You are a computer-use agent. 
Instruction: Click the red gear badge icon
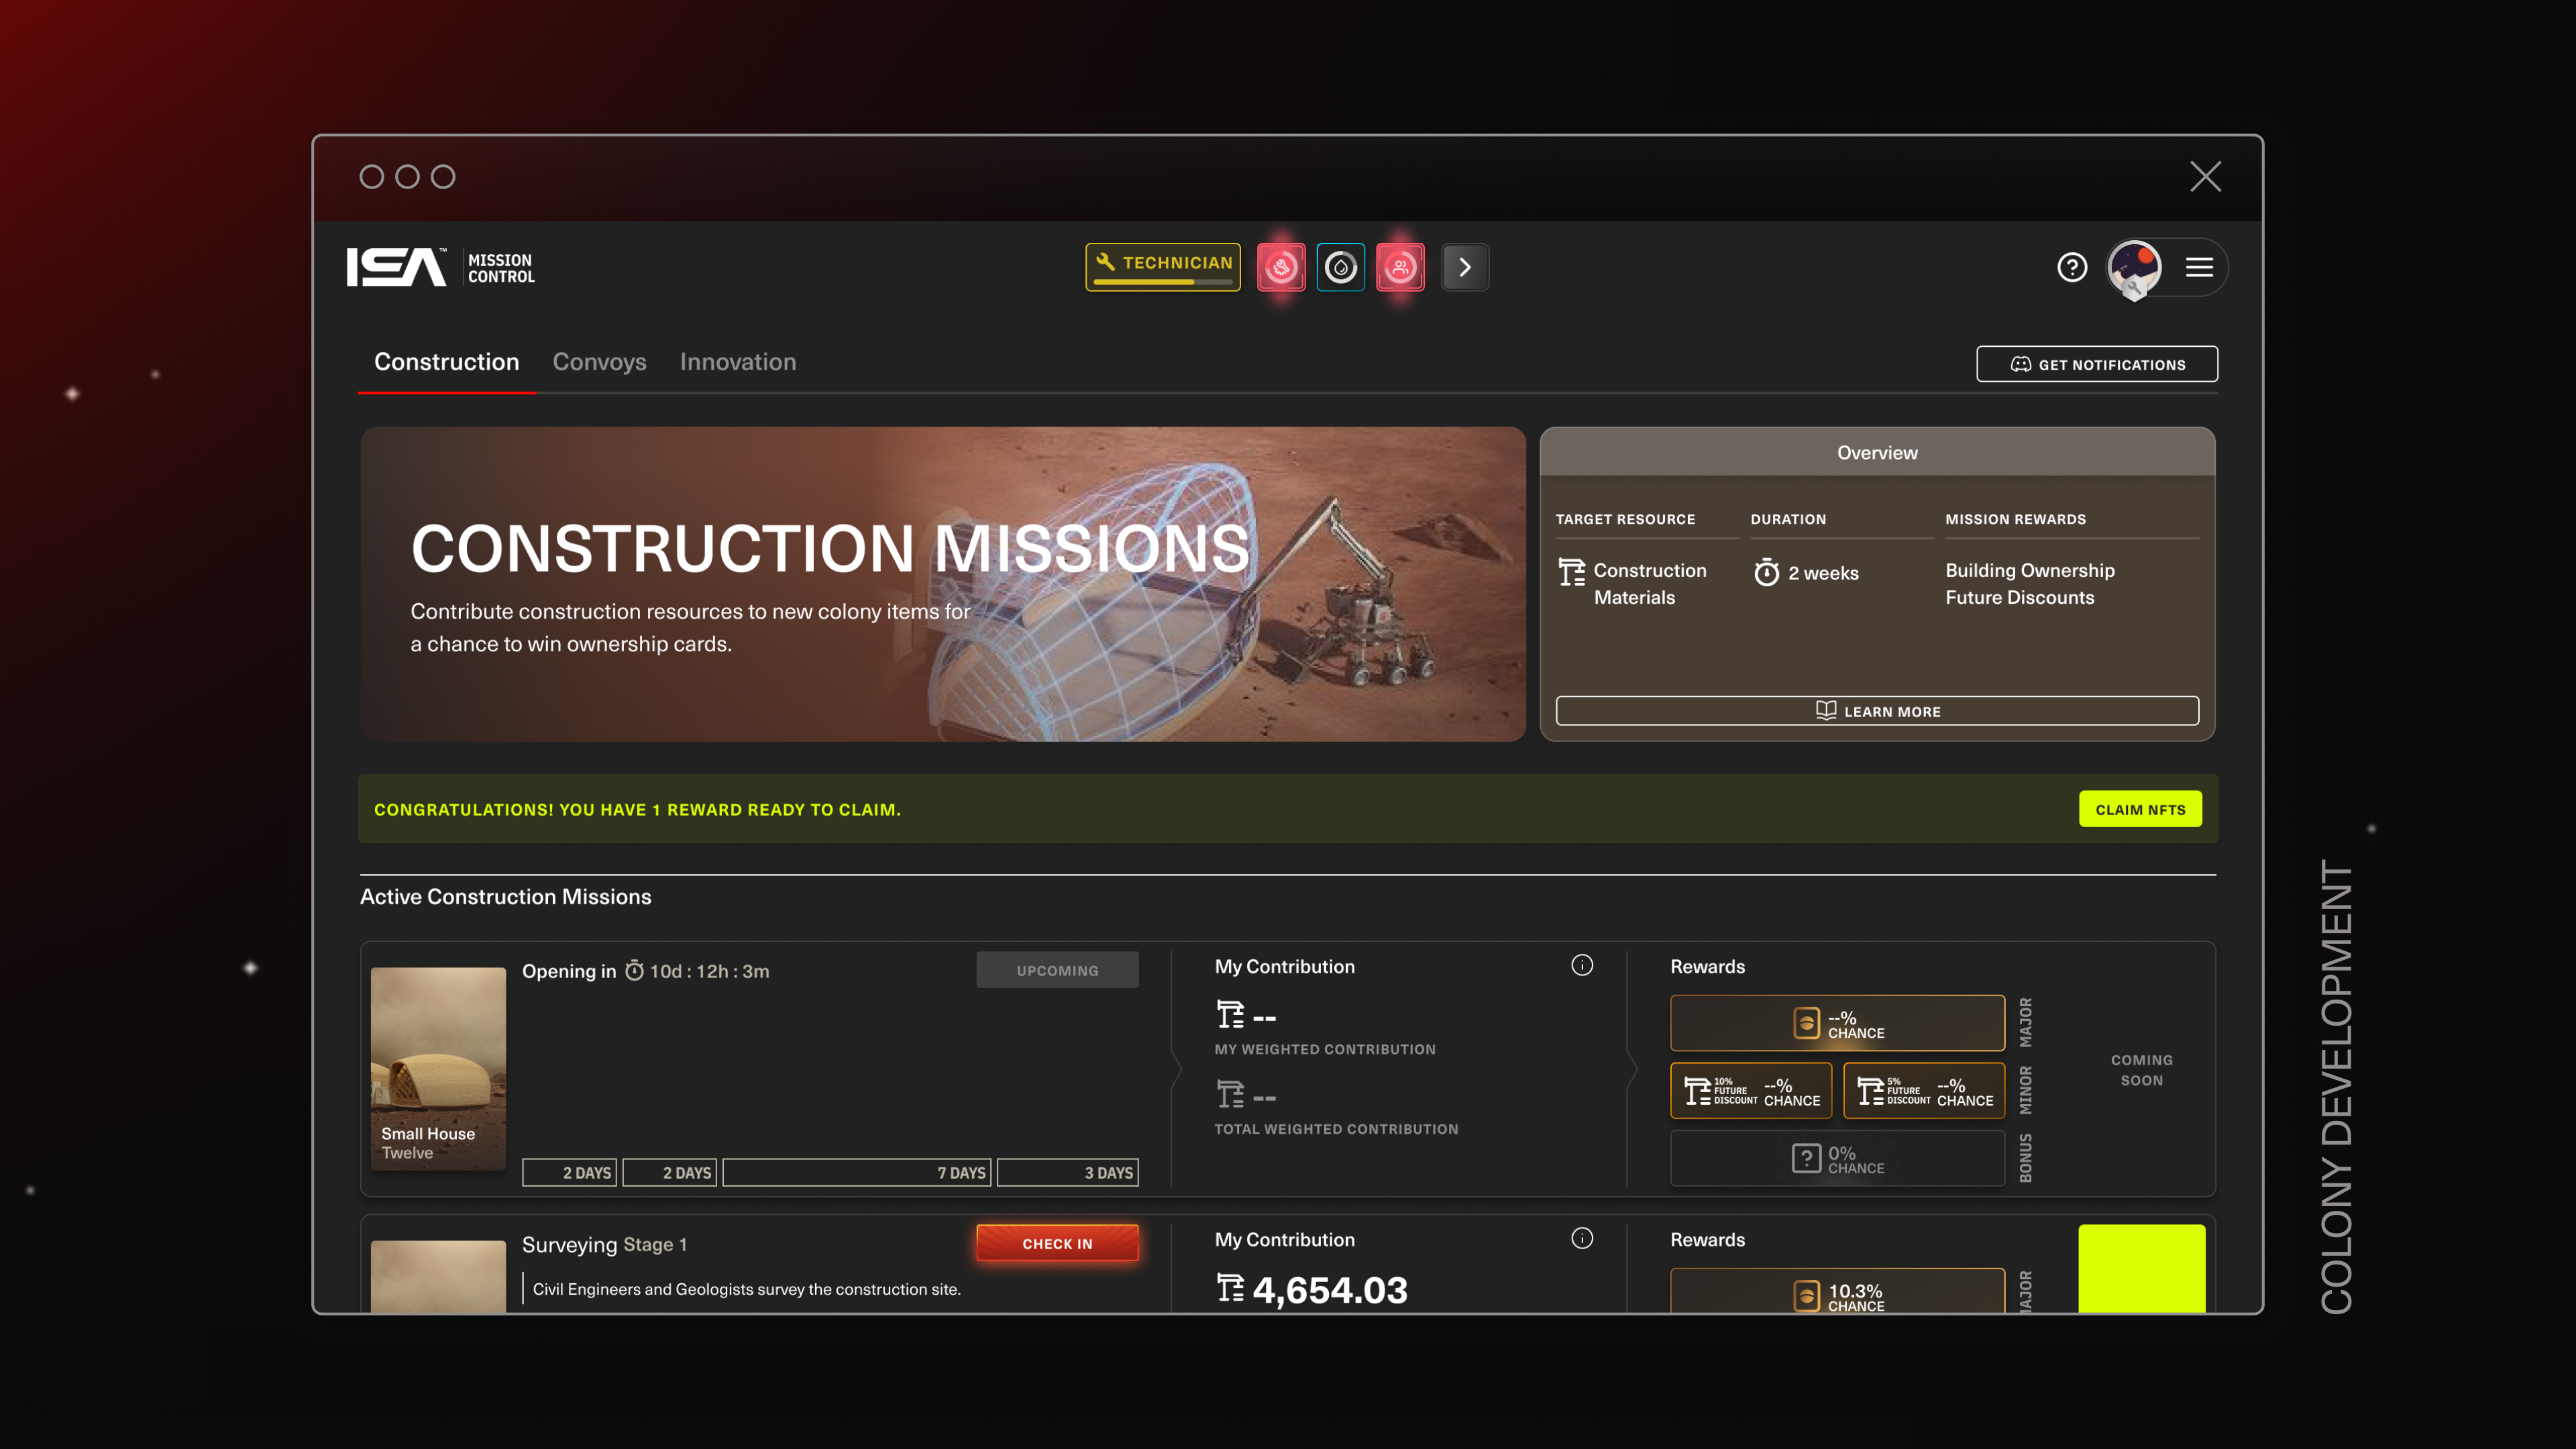1281,267
